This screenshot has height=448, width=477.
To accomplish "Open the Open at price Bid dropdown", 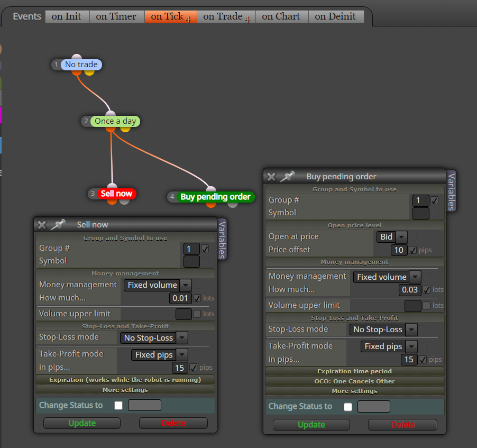I will point(392,237).
